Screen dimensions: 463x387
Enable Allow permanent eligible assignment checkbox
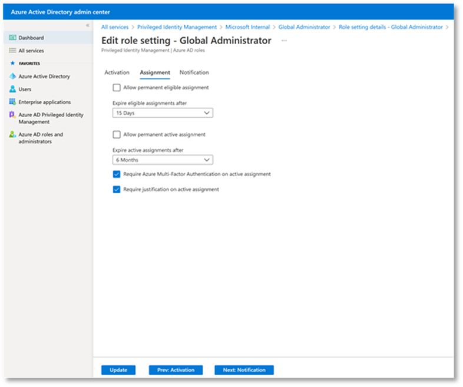pyautogui.click(x=117, y=88)
